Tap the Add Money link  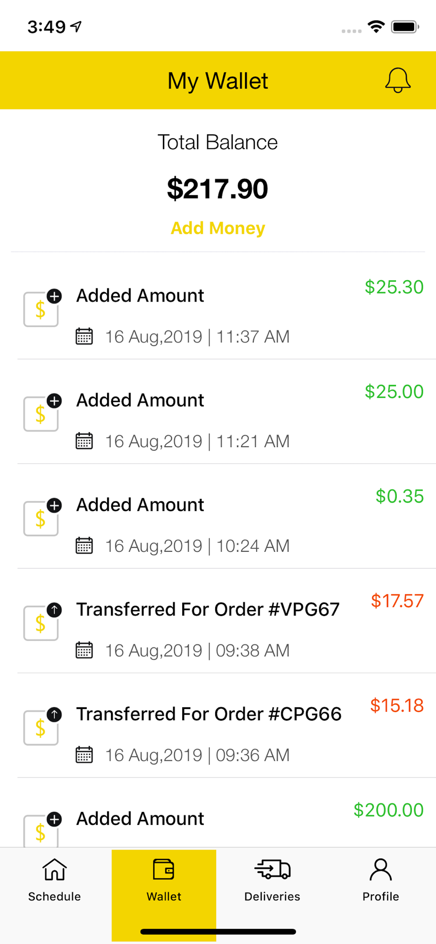218,228
